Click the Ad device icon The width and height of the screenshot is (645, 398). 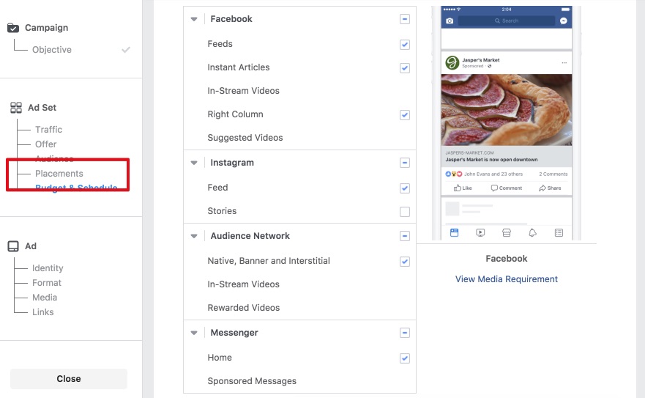pos(13,246)
